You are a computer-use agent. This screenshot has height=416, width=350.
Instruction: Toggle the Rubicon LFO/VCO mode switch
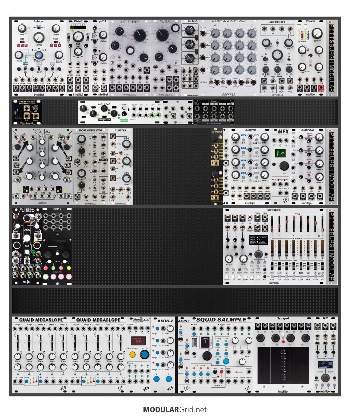[39, 27]
